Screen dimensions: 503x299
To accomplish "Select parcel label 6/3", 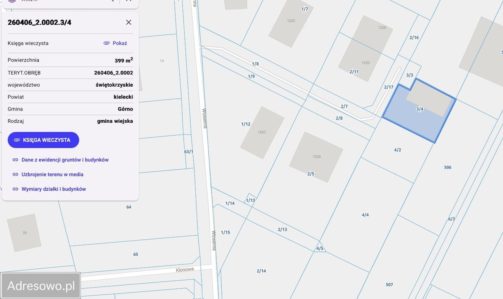I will (x=452, y=219).
